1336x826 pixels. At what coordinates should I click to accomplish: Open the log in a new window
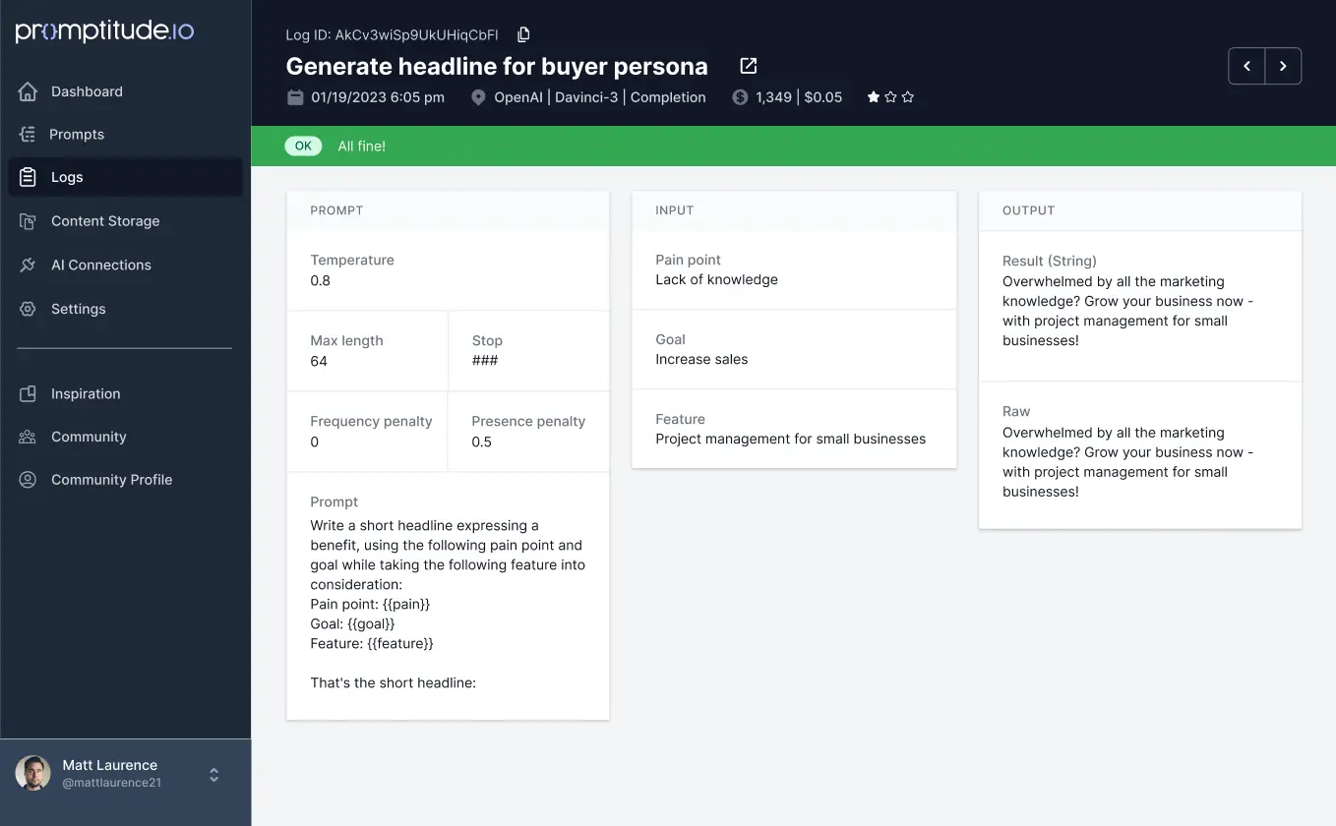[x=747, y=65]
